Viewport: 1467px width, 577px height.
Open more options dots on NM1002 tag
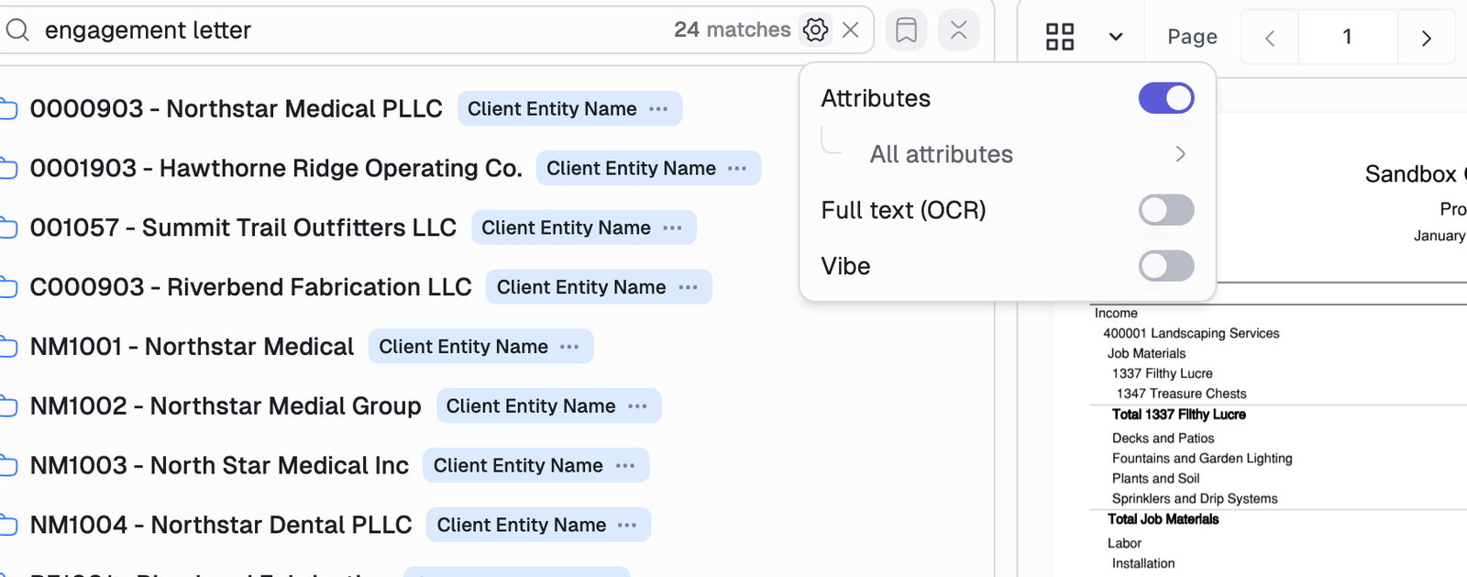click(638, 406)
